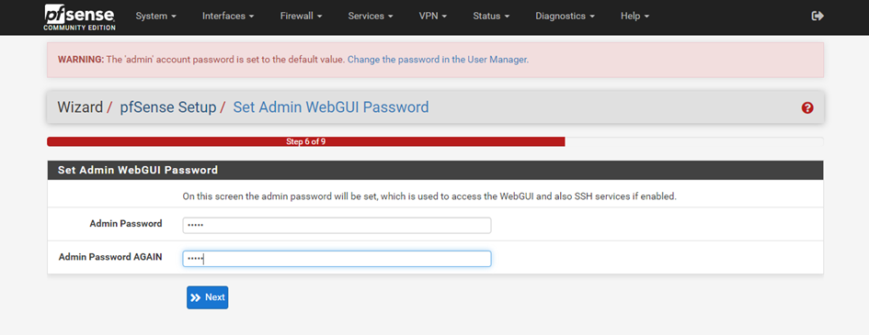The width and height of the screenshot is (869, 335).
Task: Click the Set Admin WebGUI Password breadcrumb
Action: (331, 106)
